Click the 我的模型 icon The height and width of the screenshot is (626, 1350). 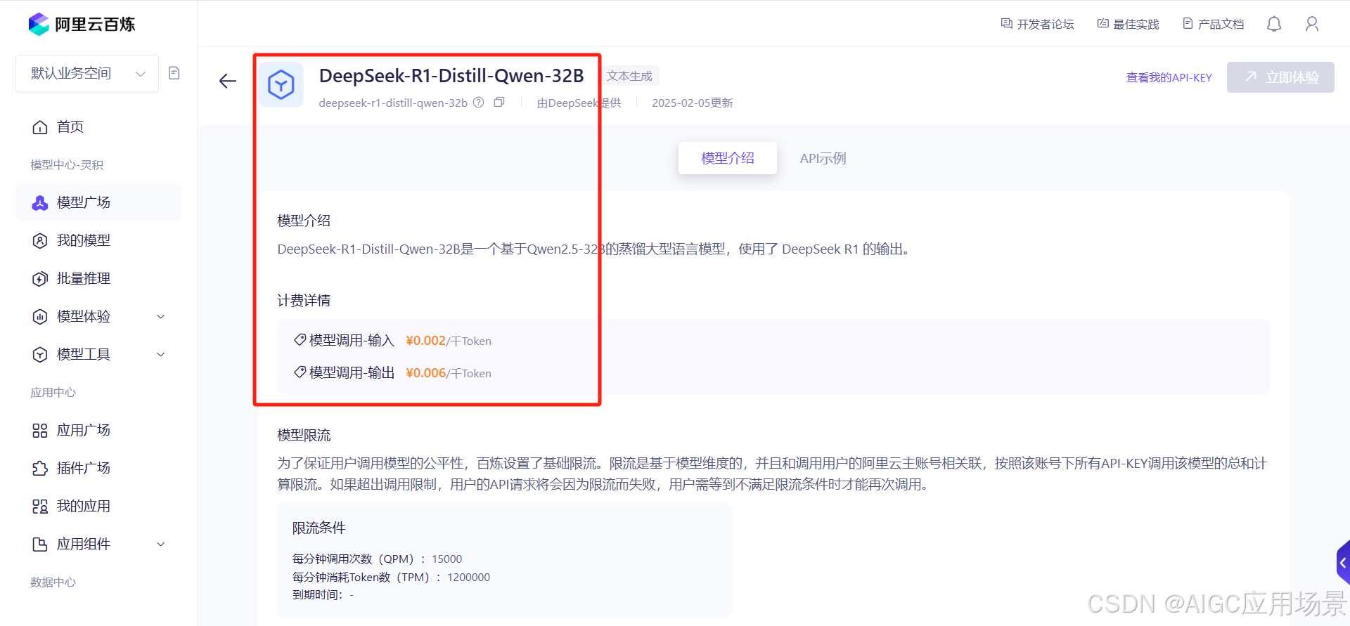(x=40, y=241)
